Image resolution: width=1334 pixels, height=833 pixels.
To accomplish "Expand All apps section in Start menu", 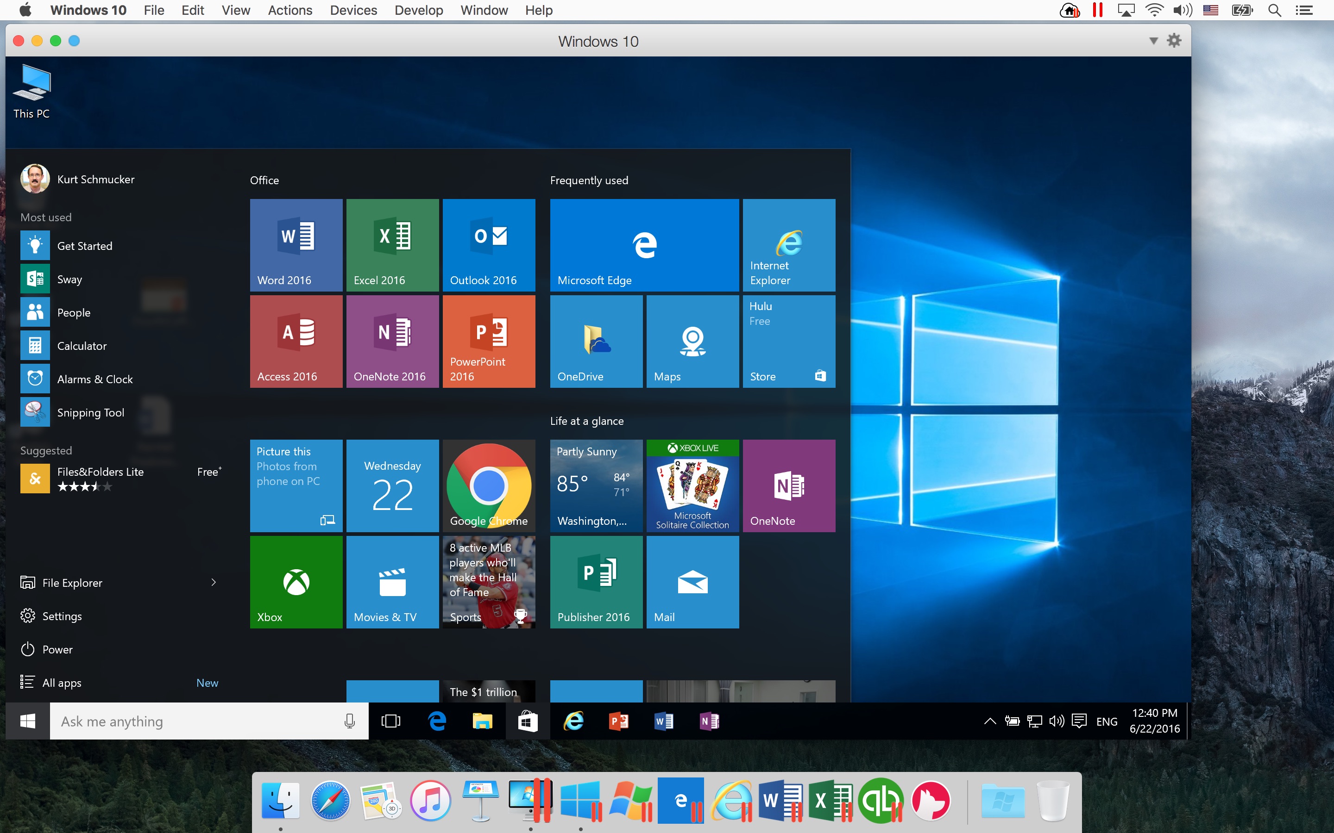I will click(x=61, y=682).
